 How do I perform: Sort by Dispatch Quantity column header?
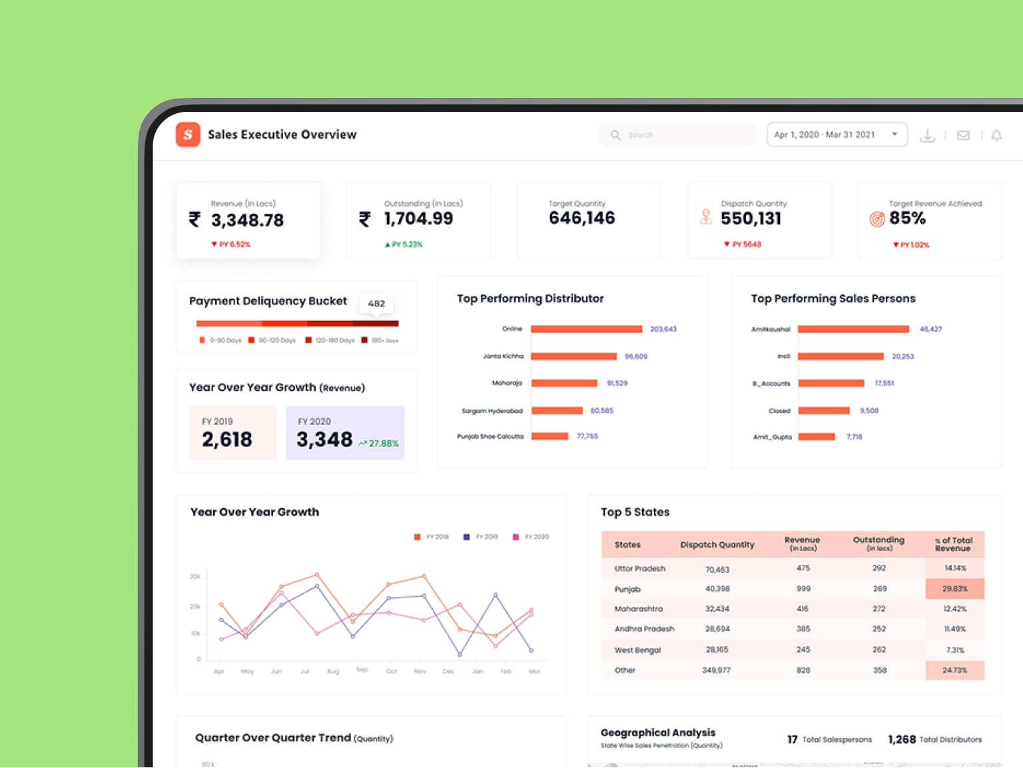[717, 545]
